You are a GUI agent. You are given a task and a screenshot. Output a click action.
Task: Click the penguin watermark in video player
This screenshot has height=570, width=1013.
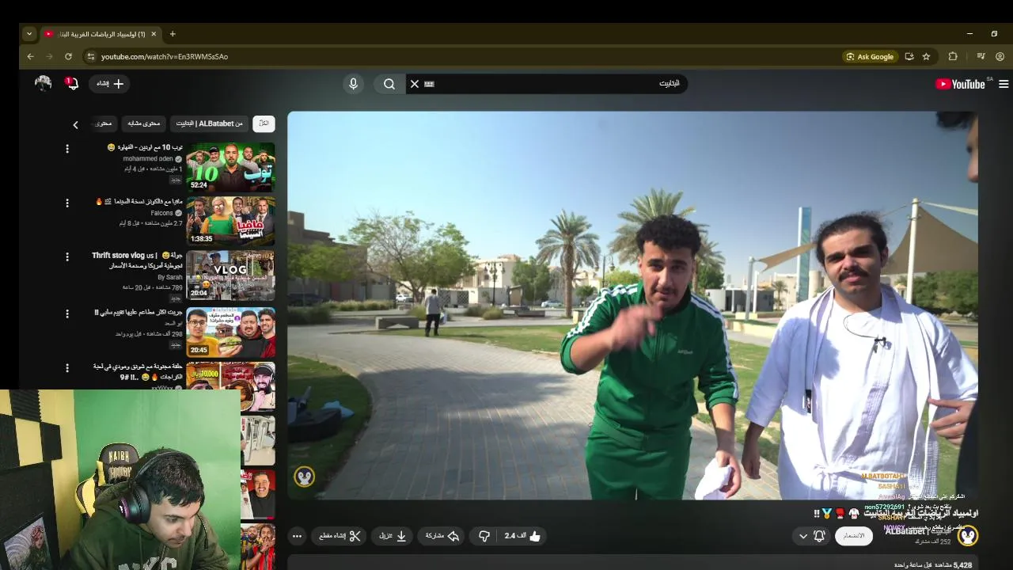305,476
